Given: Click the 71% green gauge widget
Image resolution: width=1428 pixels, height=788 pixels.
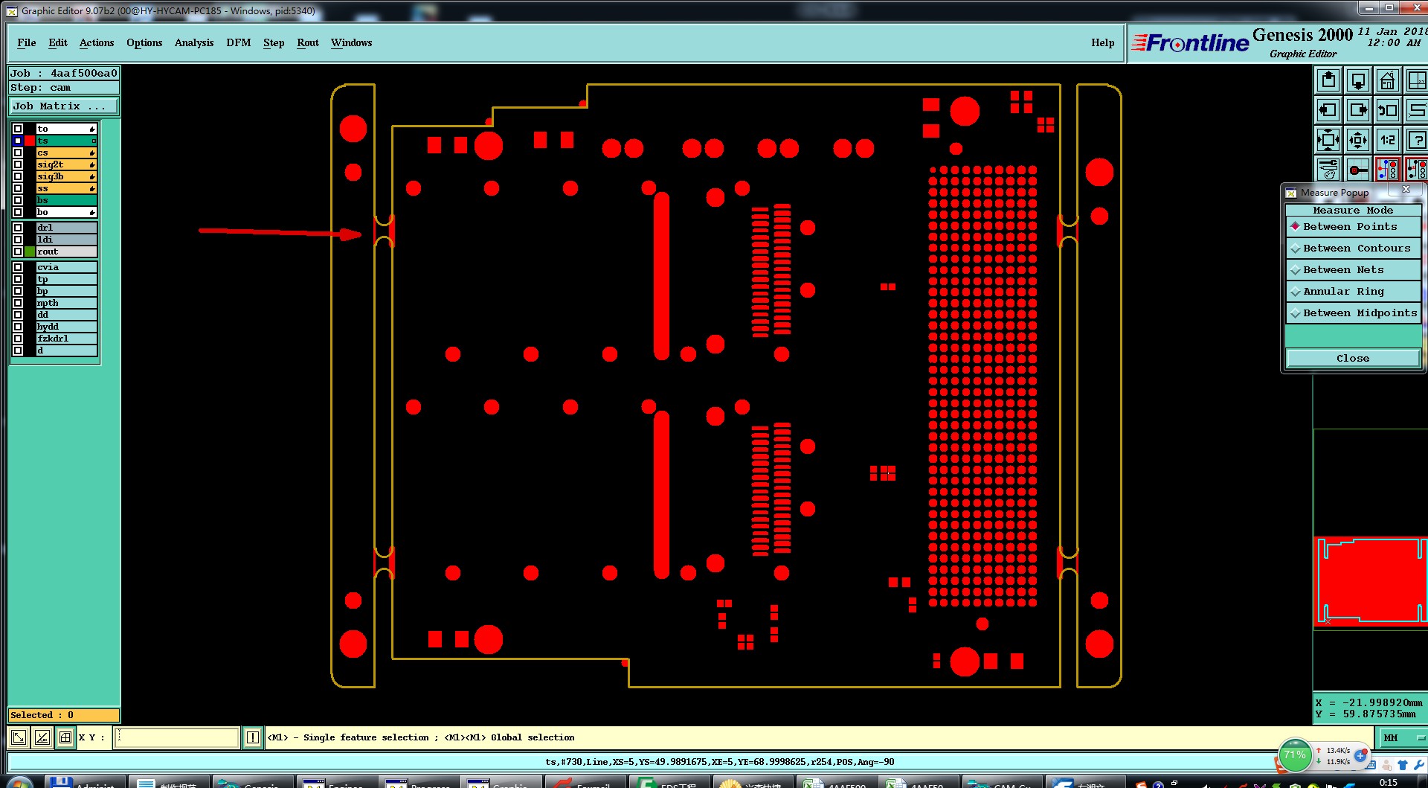Looking at the screenshot, I should pos(1295,755).
